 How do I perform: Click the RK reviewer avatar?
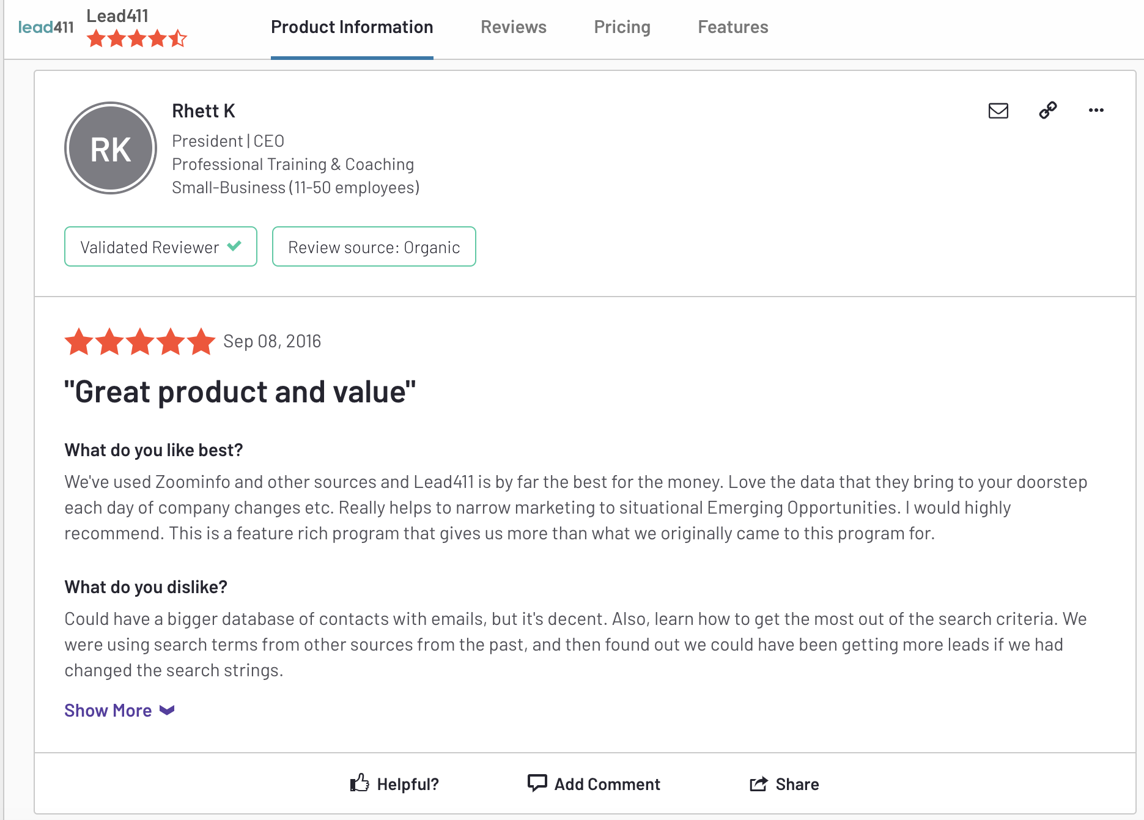(x=111, y=148)
